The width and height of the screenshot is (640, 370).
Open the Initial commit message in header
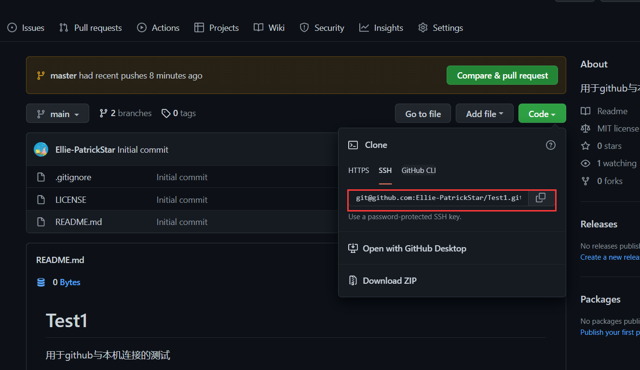(143, 150)
